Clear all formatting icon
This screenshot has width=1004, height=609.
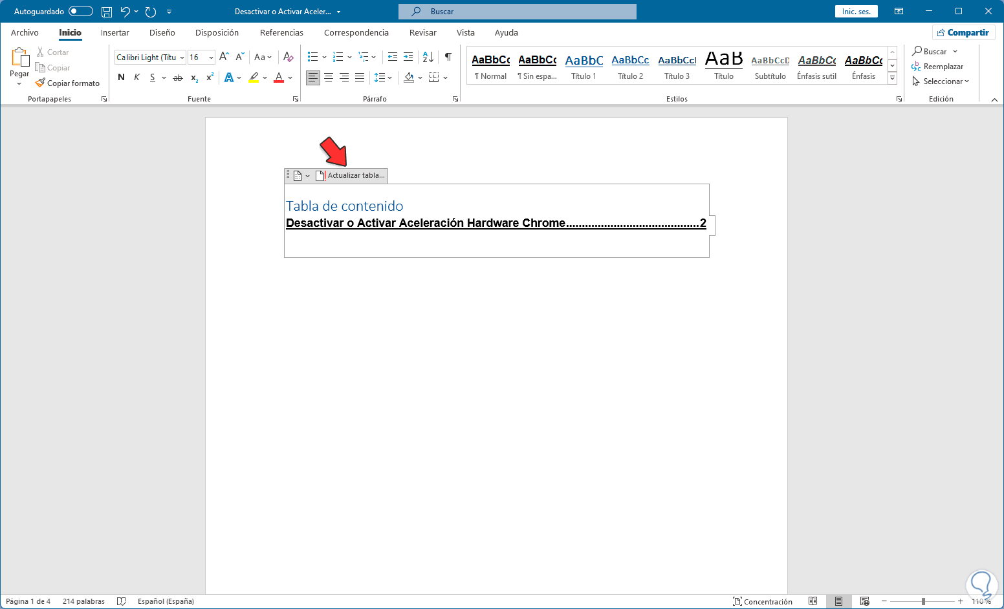289,57
